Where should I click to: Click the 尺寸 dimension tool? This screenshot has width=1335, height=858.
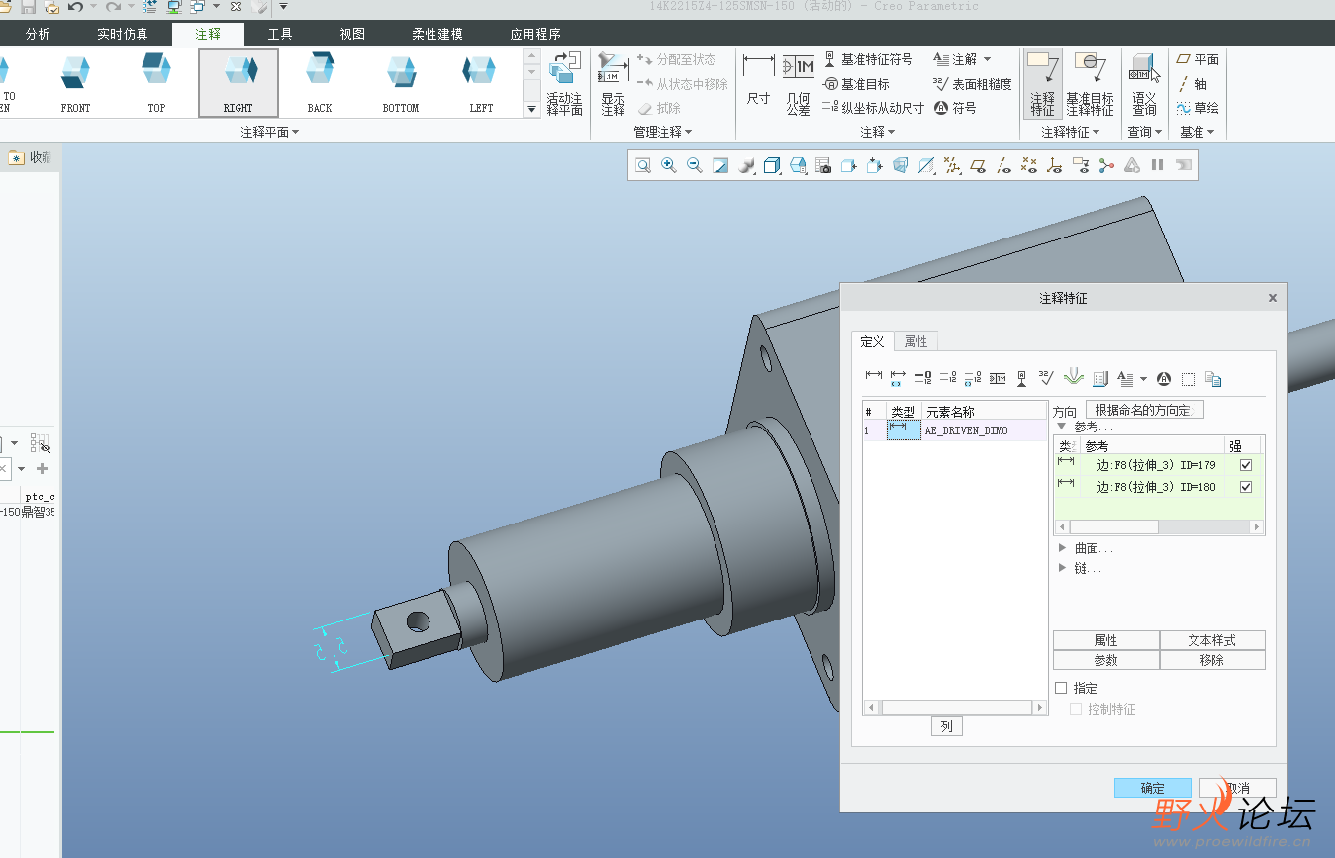click(759, 81)
